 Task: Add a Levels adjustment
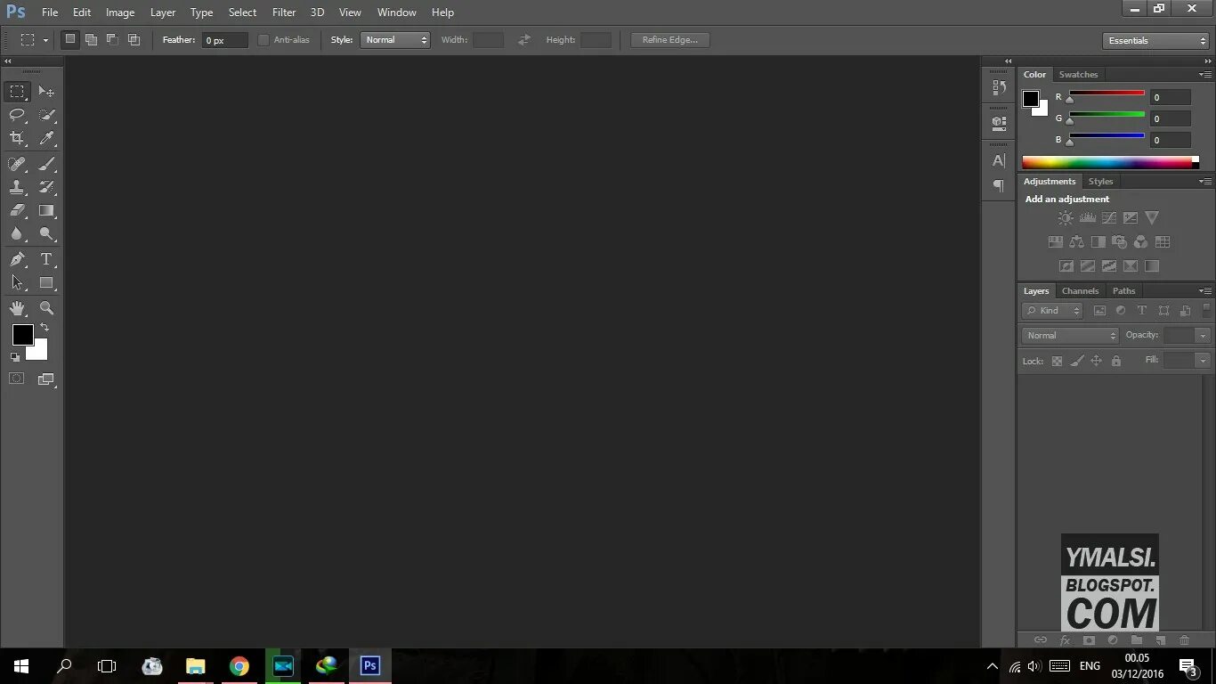click(x=1087, y=217)
